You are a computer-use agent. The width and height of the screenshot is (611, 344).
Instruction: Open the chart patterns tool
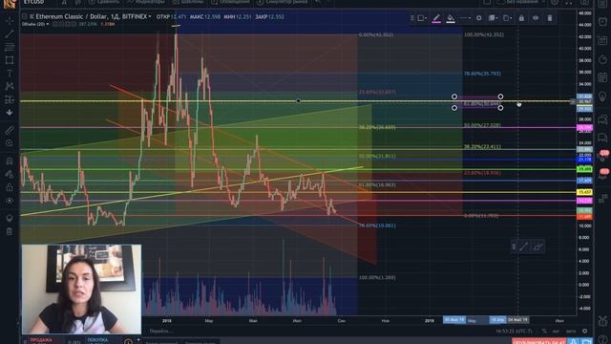coord(10,86)
